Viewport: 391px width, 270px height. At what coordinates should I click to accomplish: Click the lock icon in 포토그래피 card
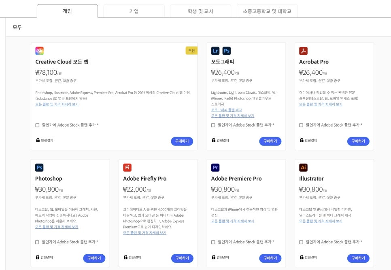coord(214,140)
